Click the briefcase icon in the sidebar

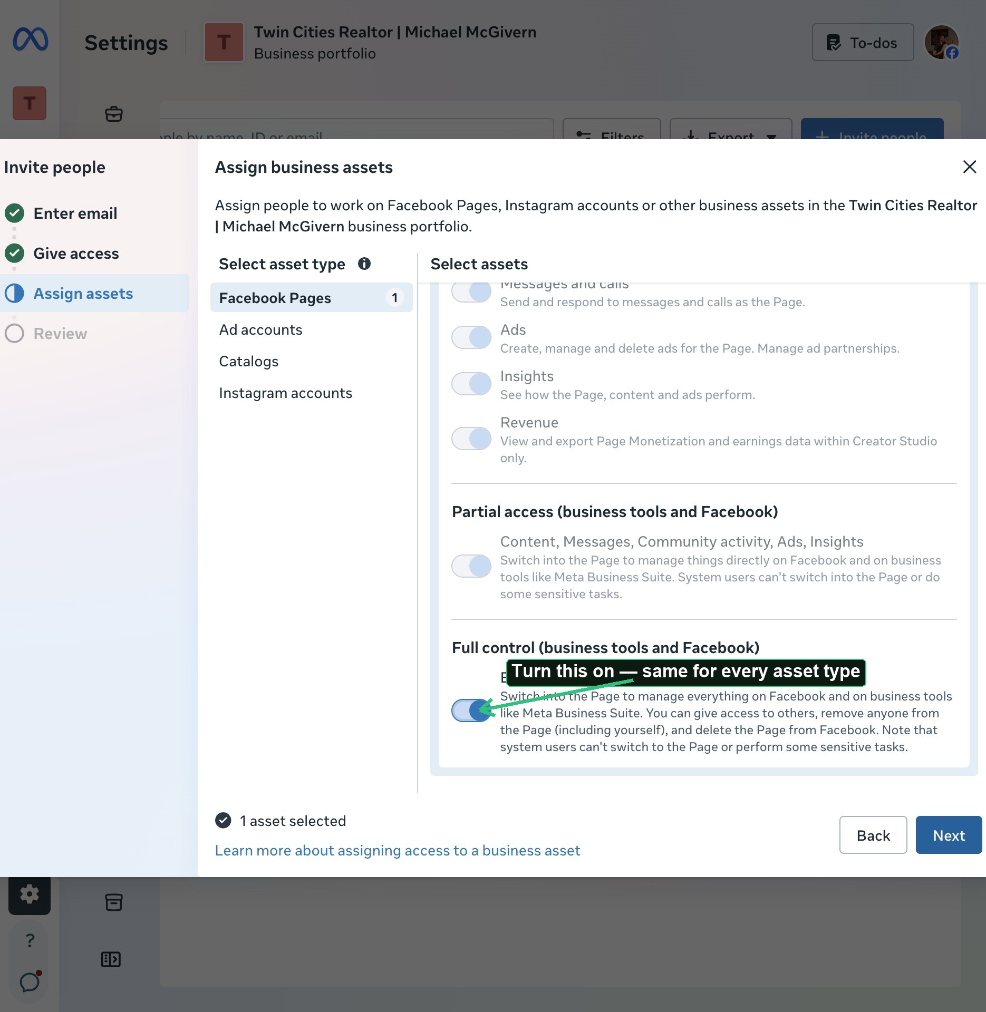point(114,114)
